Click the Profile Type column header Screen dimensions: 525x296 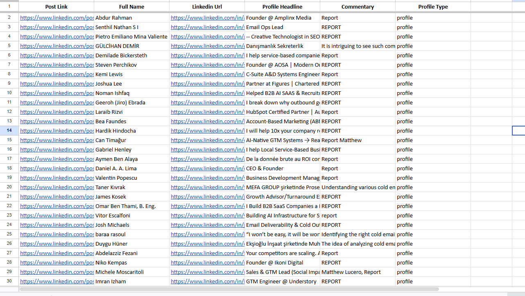[433, 7]
